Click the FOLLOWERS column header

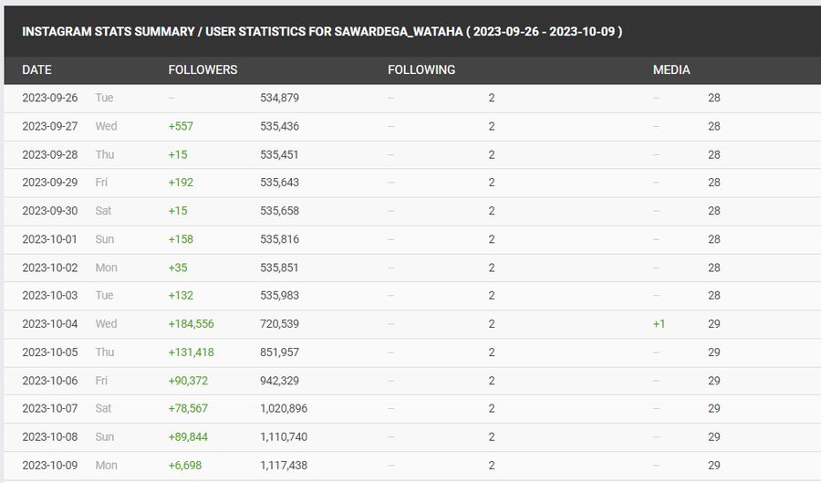point(203,69)
